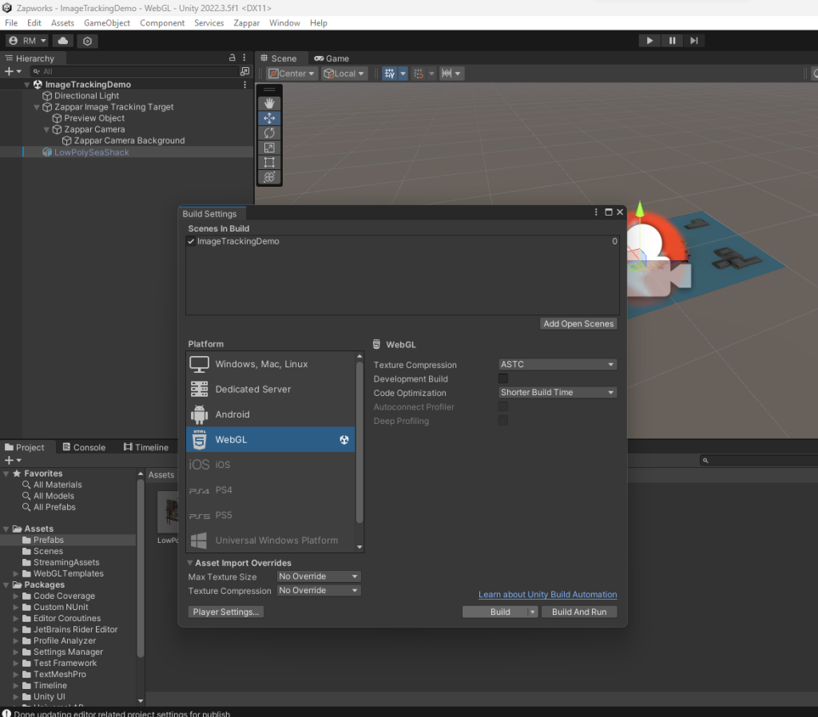Select PS4 platform
The image size is (818, 717).
(270, 490)
